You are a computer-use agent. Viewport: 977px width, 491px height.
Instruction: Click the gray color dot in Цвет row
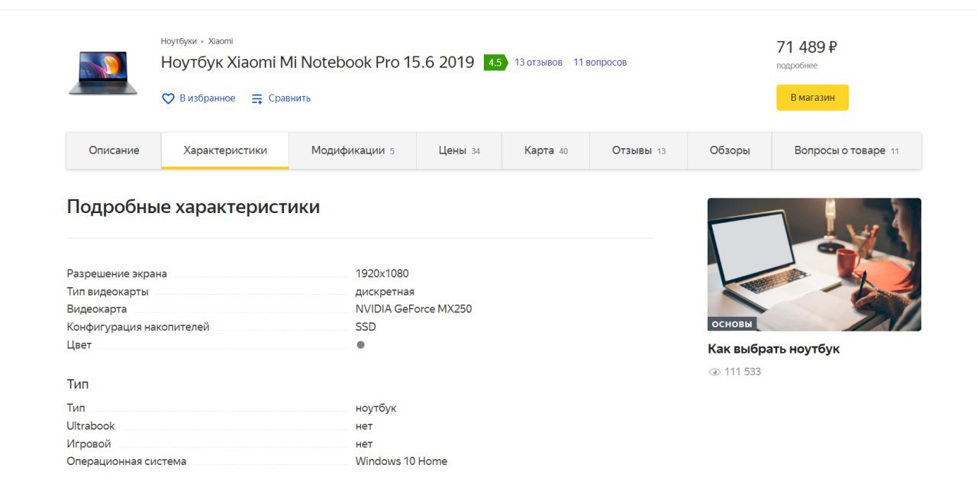(x=361, y=344)
